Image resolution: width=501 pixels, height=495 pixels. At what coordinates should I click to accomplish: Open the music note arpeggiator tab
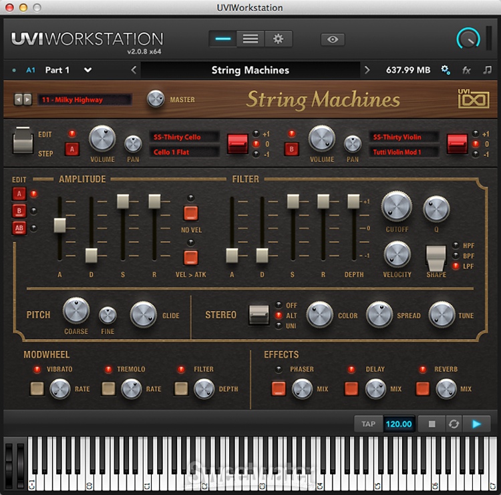pyautogui.click(x=487, y=70)
